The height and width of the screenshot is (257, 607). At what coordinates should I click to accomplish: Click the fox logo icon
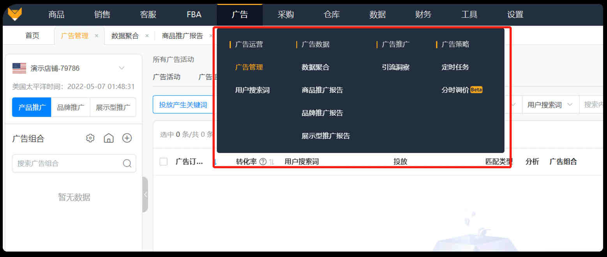pyautogui.click(x=15, y=14)
